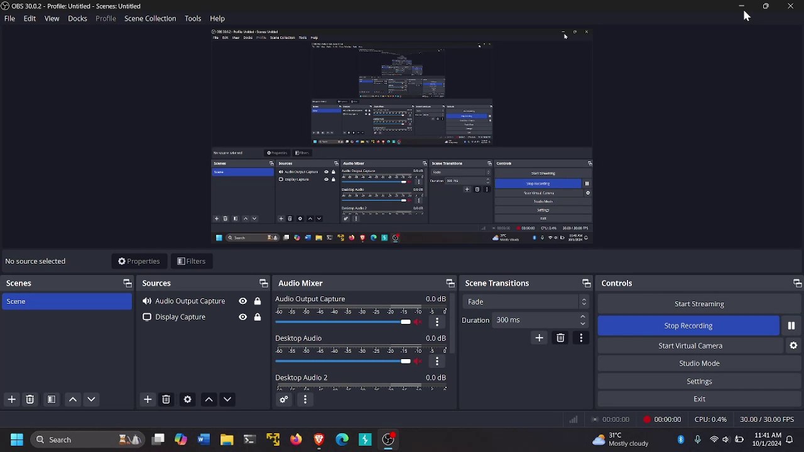Remove selected scene using trash icon

(x=30, y=400)
